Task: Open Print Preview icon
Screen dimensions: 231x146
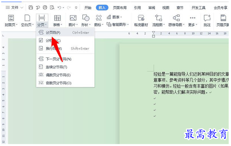Action: click(x=52, y=7)
